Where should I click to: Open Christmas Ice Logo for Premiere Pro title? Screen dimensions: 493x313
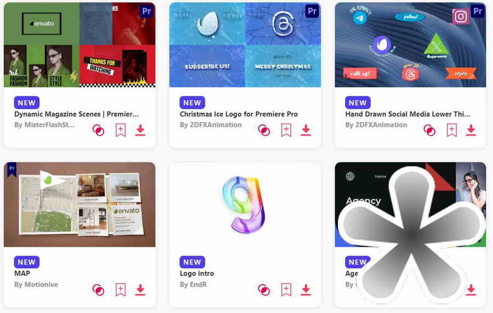pos(239,114)
